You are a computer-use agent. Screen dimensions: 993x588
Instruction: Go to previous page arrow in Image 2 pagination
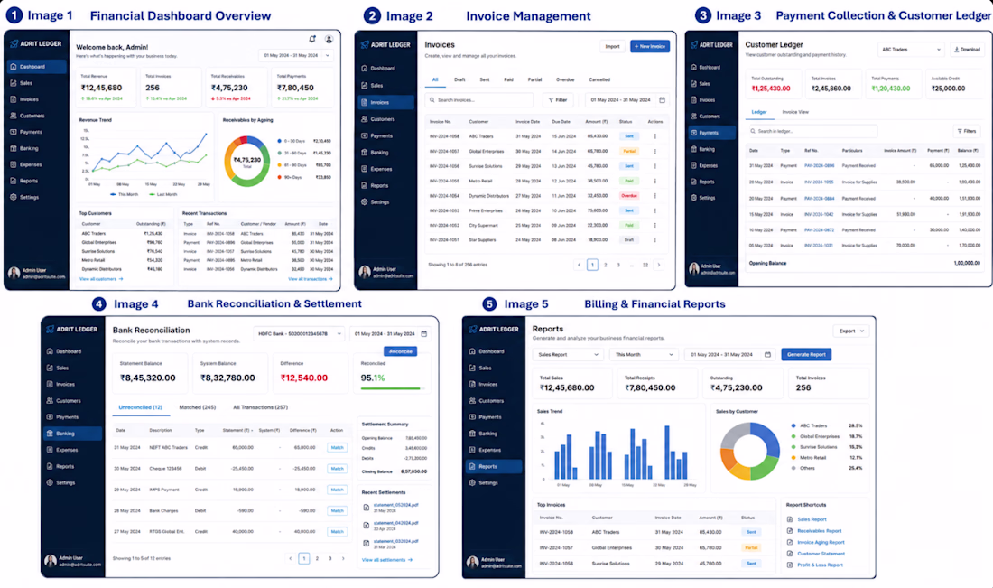click(579, 265)
